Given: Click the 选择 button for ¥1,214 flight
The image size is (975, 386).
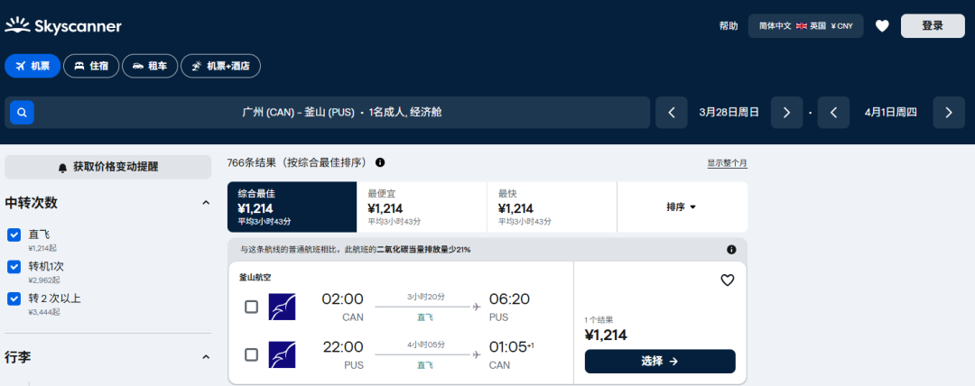Looking at the screenshot, I should (660, 361).
